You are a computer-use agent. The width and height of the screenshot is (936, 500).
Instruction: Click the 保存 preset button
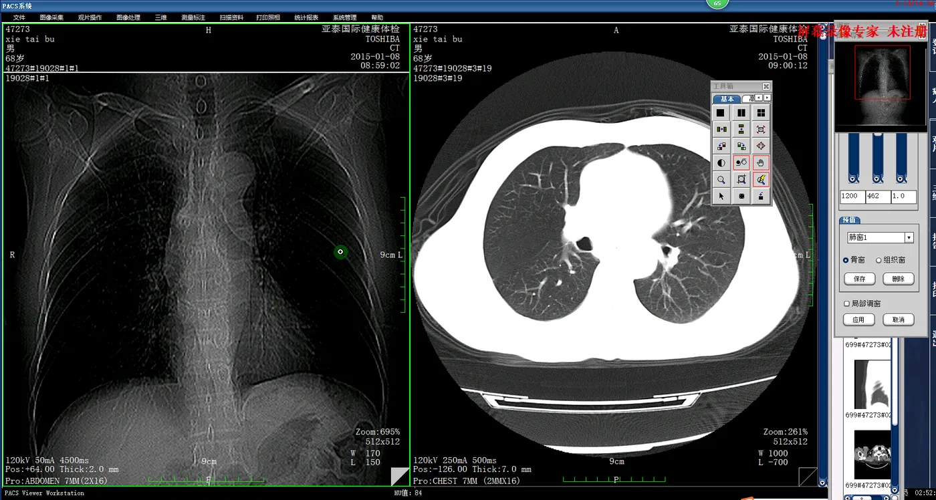[x=859, y=279]
